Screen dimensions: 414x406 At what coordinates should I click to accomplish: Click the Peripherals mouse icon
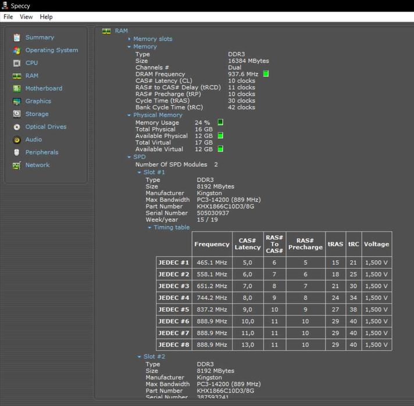click(17, 152)
